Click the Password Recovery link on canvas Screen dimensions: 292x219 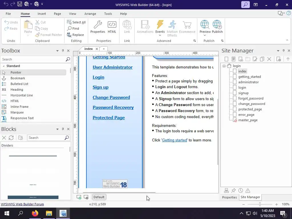tap(113, 108)
